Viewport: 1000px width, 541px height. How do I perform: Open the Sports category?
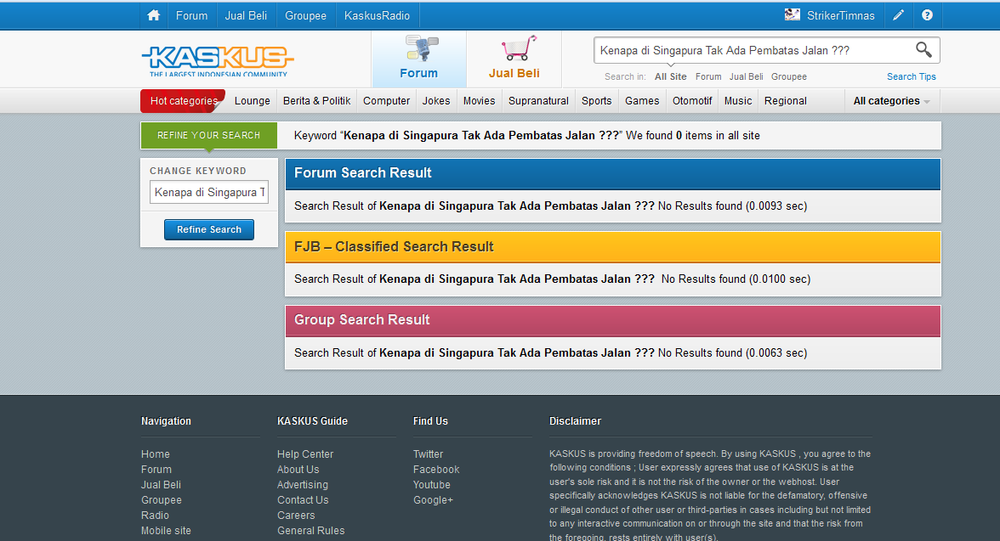click(596, 101)
